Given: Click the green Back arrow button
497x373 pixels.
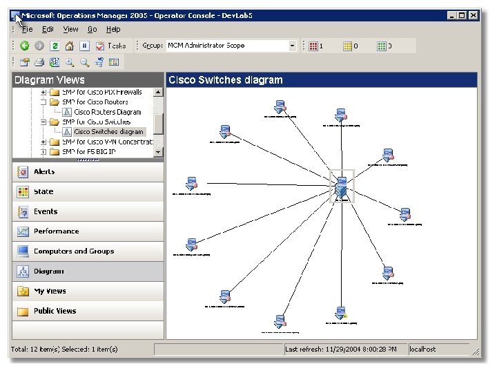Looking at the screenshot, I should click(24, 46).
